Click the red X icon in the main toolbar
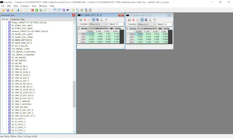The width and height of the screenshot is (233, 138). click(x=32, y=10)
